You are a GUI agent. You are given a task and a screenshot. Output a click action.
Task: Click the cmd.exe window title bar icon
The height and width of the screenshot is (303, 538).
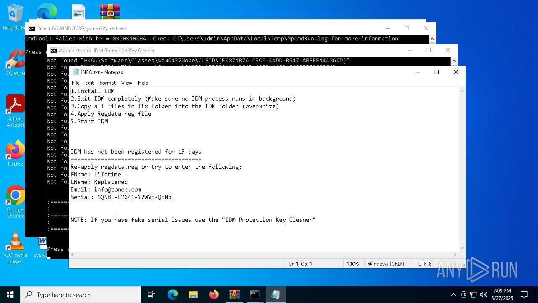(32, 29)
